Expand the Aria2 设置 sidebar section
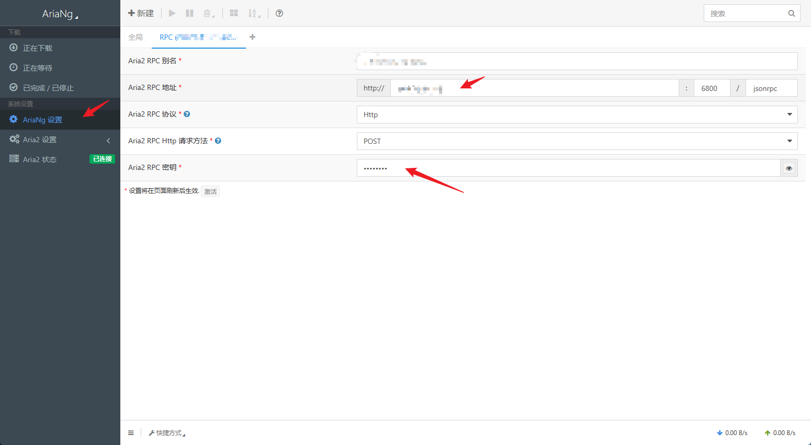Screen dimensions: 811x445 [60, 140]
